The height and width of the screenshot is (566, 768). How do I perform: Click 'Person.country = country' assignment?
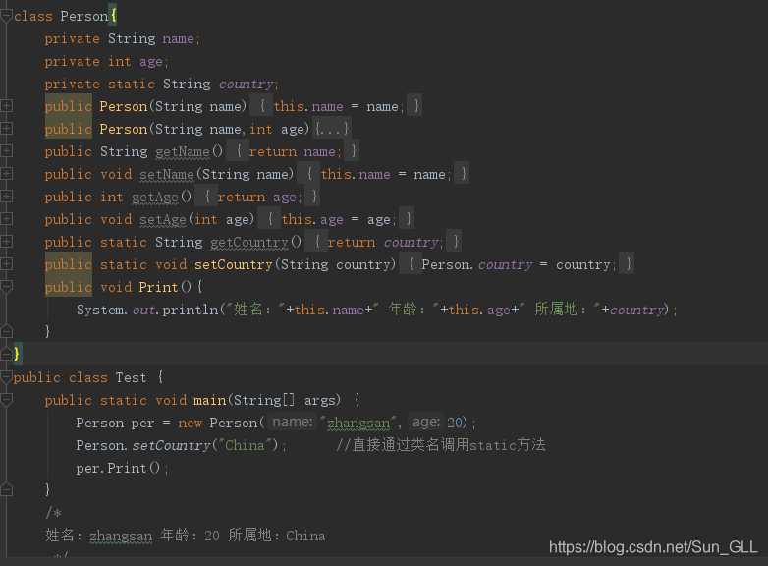[x=517, y=264]
